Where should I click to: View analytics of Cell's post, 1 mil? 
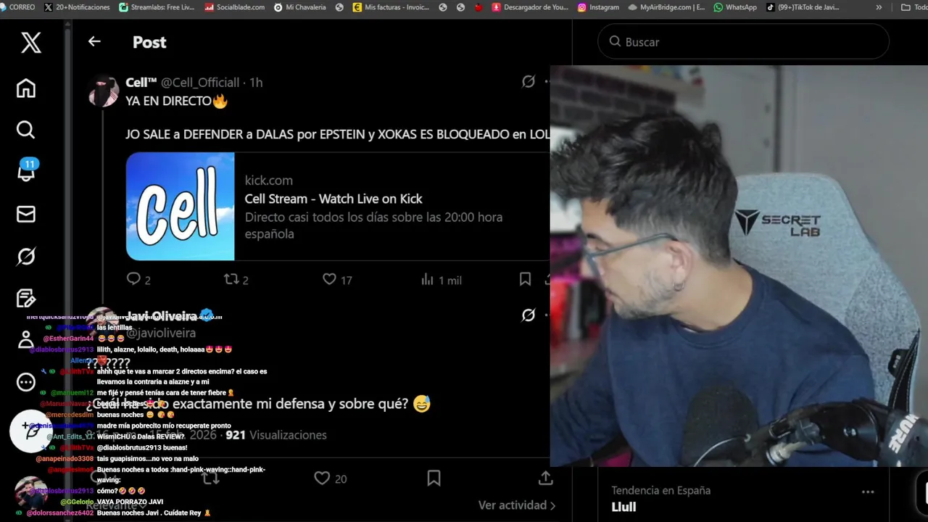pyautogui.click(x=441, y=279)
